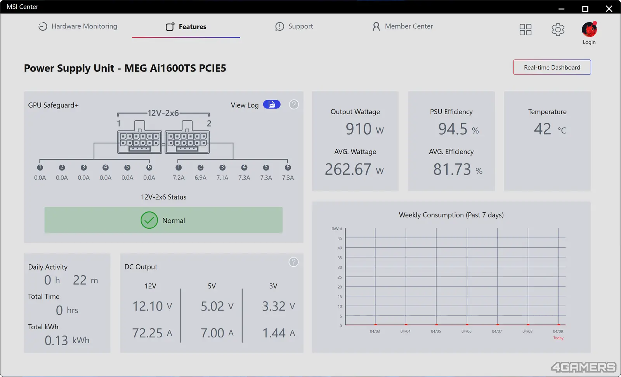Click the 0 hrs total time value
The image size is (621, 377).
tap(67, 310)
